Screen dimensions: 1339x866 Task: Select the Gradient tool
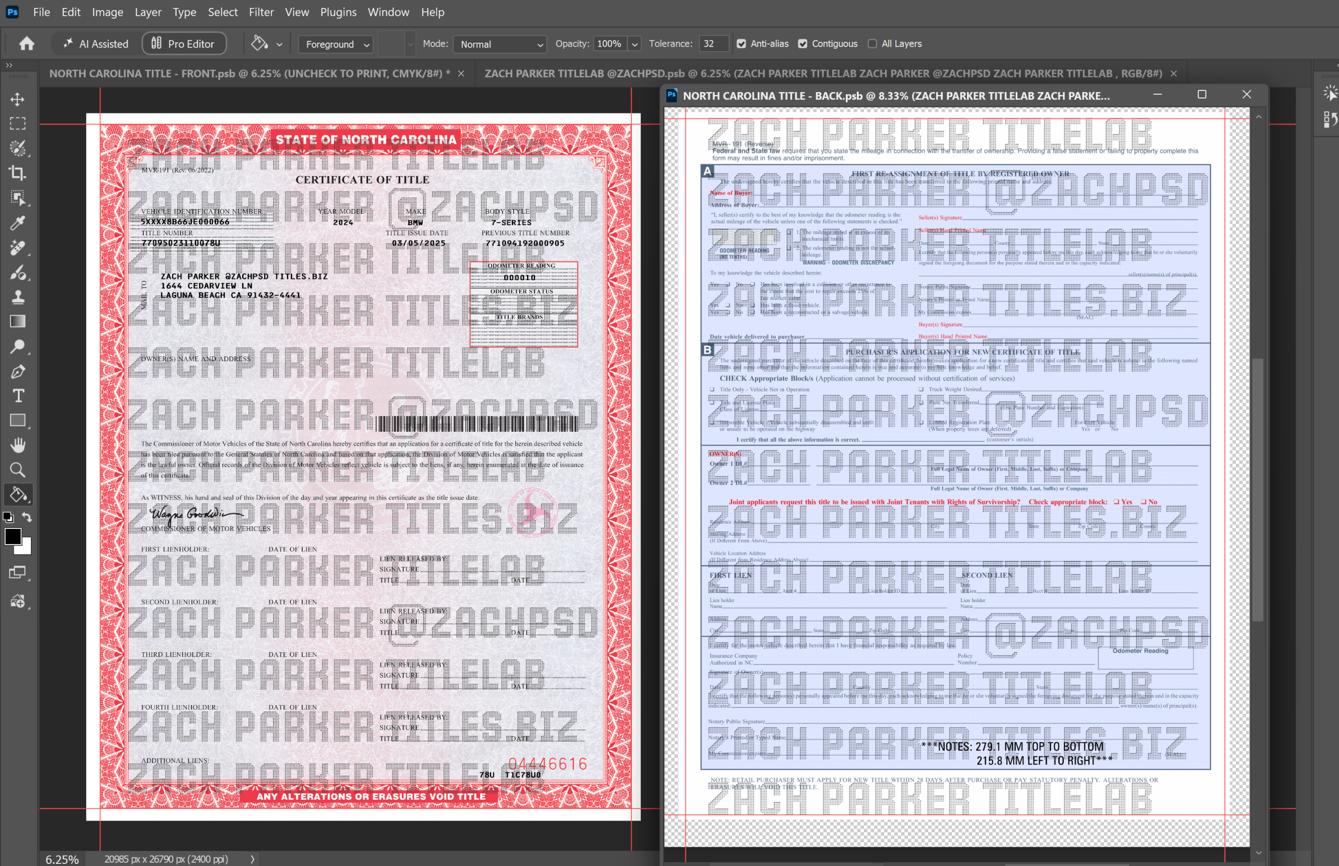17,321
